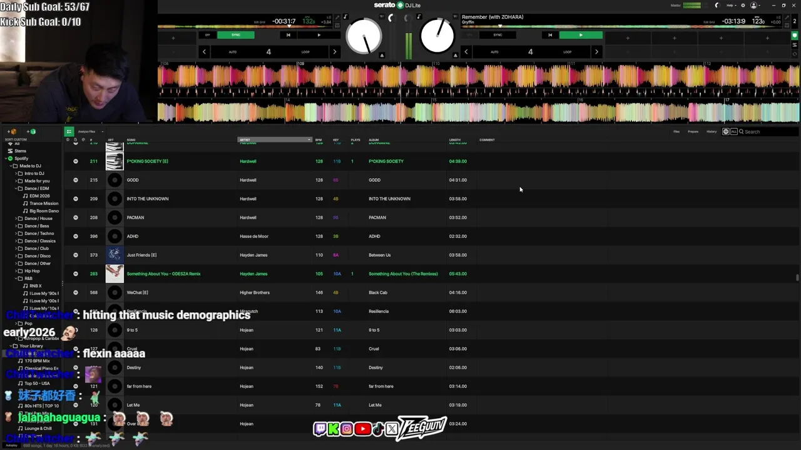Halve the loop size on right deck
Image resolution: width=801 pixels, height=450 pixels.
tap(466, 52)
